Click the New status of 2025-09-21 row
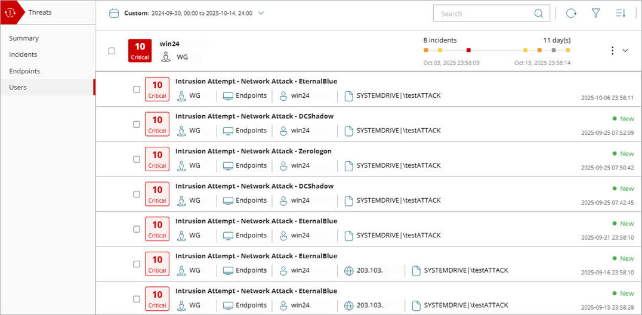The width and height of the screenshot is (642, 315). 623,224
